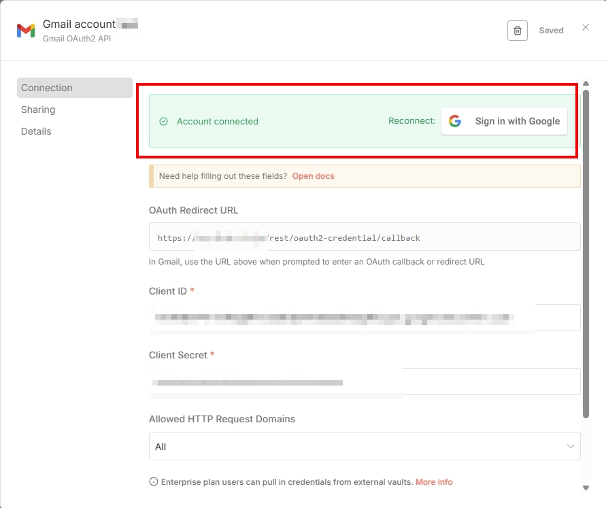Screen dimensions: 606x508
Task: Open the Details tab
Action: 36,131
